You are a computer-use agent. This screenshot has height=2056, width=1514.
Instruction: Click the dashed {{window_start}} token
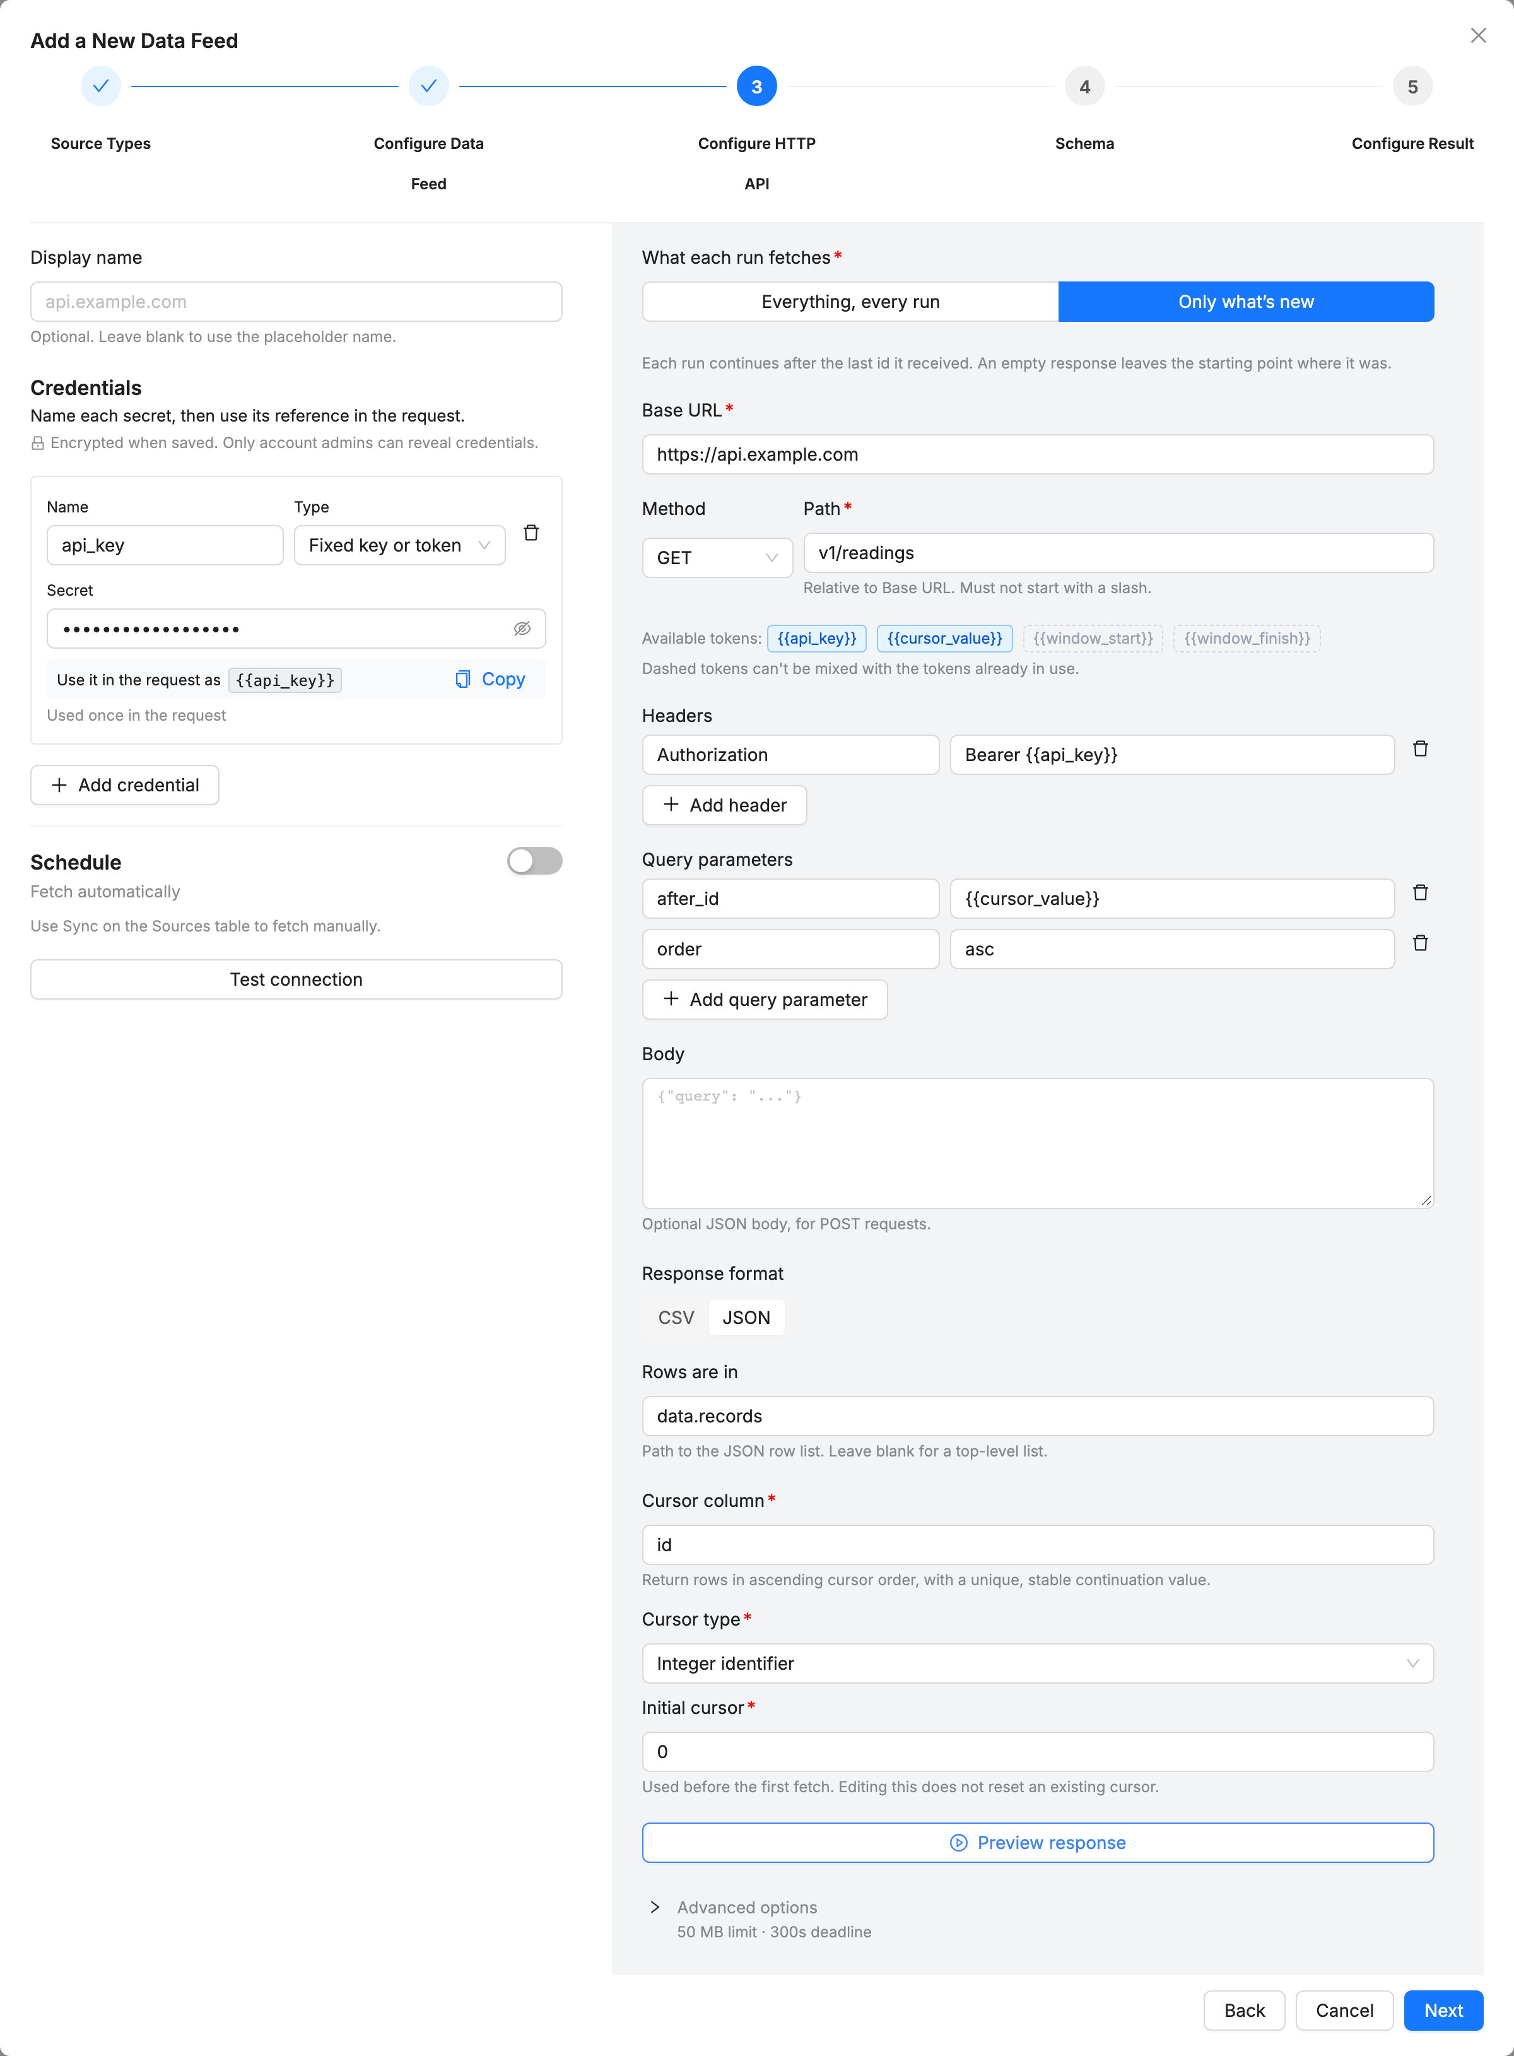[x=1093, y=638]
